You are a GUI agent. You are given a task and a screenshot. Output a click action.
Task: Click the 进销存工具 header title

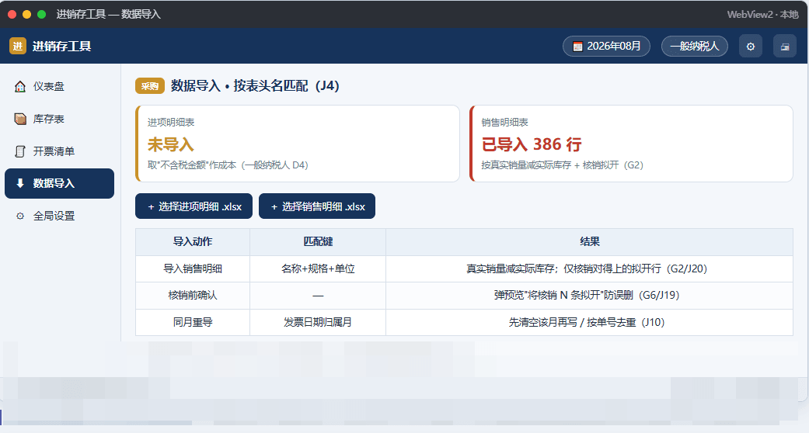coord(62,47)
